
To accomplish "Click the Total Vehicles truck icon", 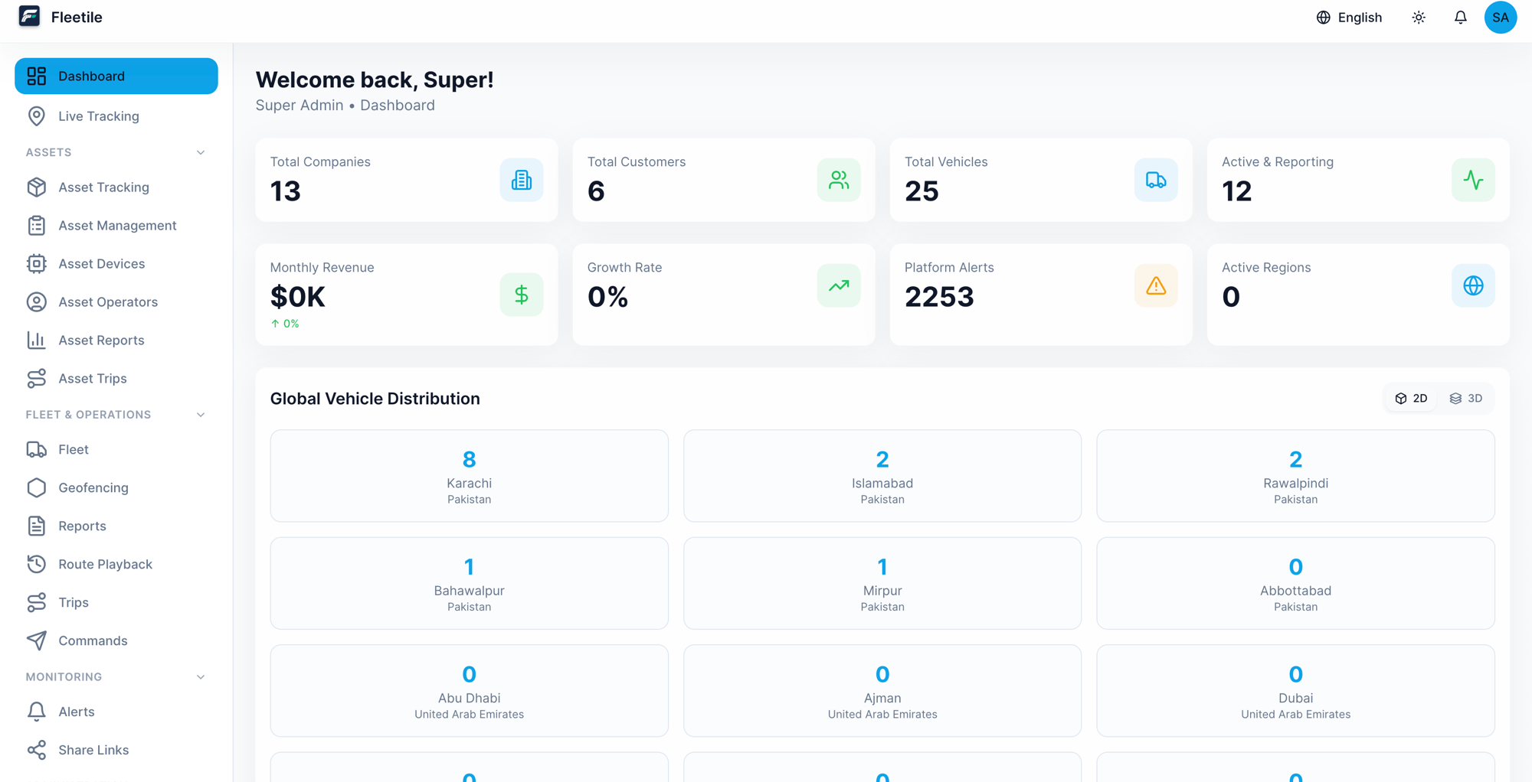I will pyautogui.click(x=1156, y=180).
